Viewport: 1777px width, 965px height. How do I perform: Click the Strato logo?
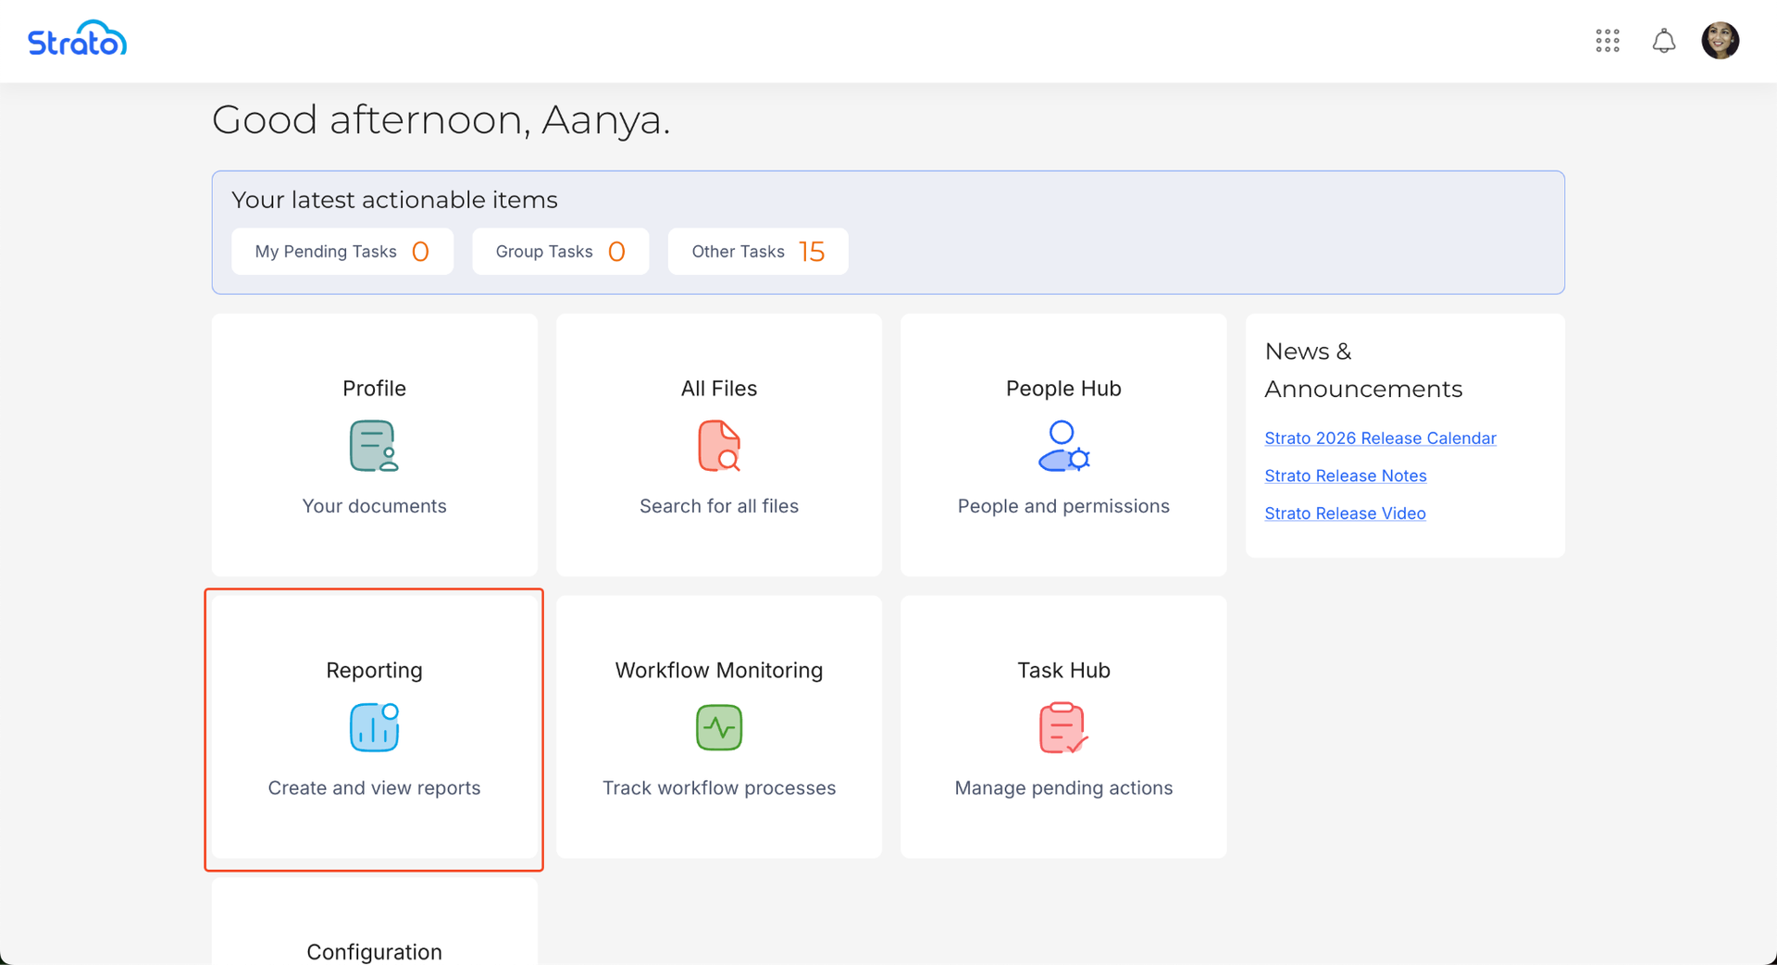[77, 40]
